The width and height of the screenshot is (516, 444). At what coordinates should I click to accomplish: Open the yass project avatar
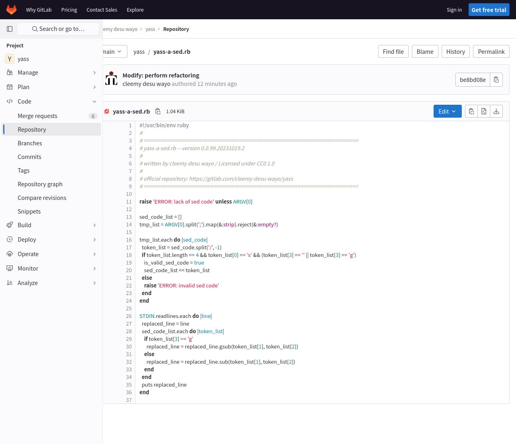click(x=10, y=59)
